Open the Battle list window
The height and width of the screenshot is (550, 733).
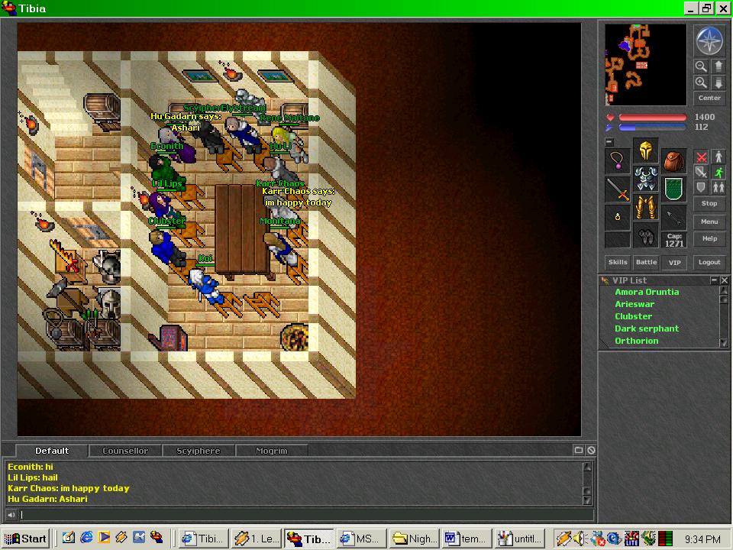[x=646, y=262]
